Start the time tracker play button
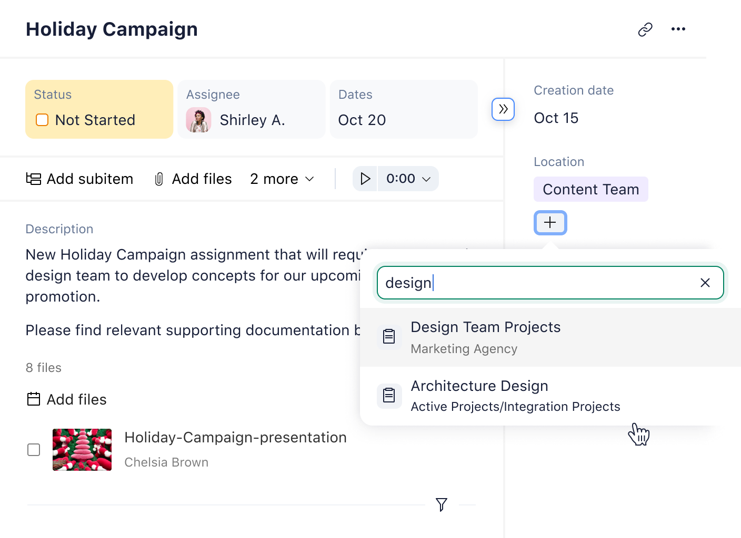 tap(365, 179)
